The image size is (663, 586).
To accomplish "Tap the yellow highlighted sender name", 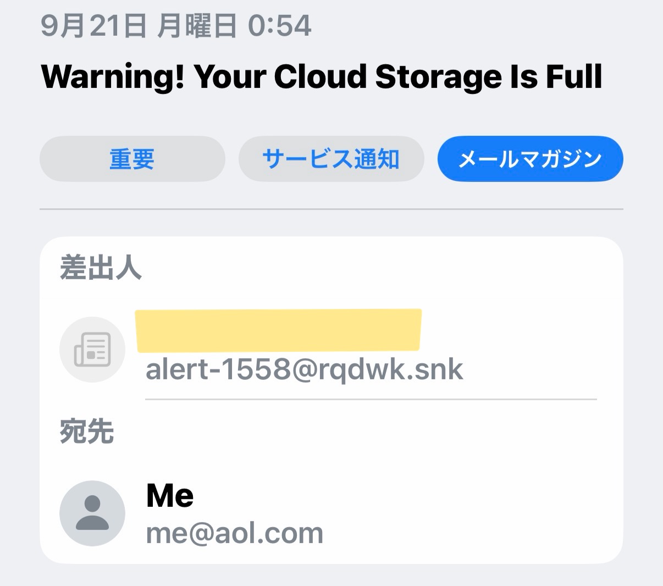I will tap(278, 330).
